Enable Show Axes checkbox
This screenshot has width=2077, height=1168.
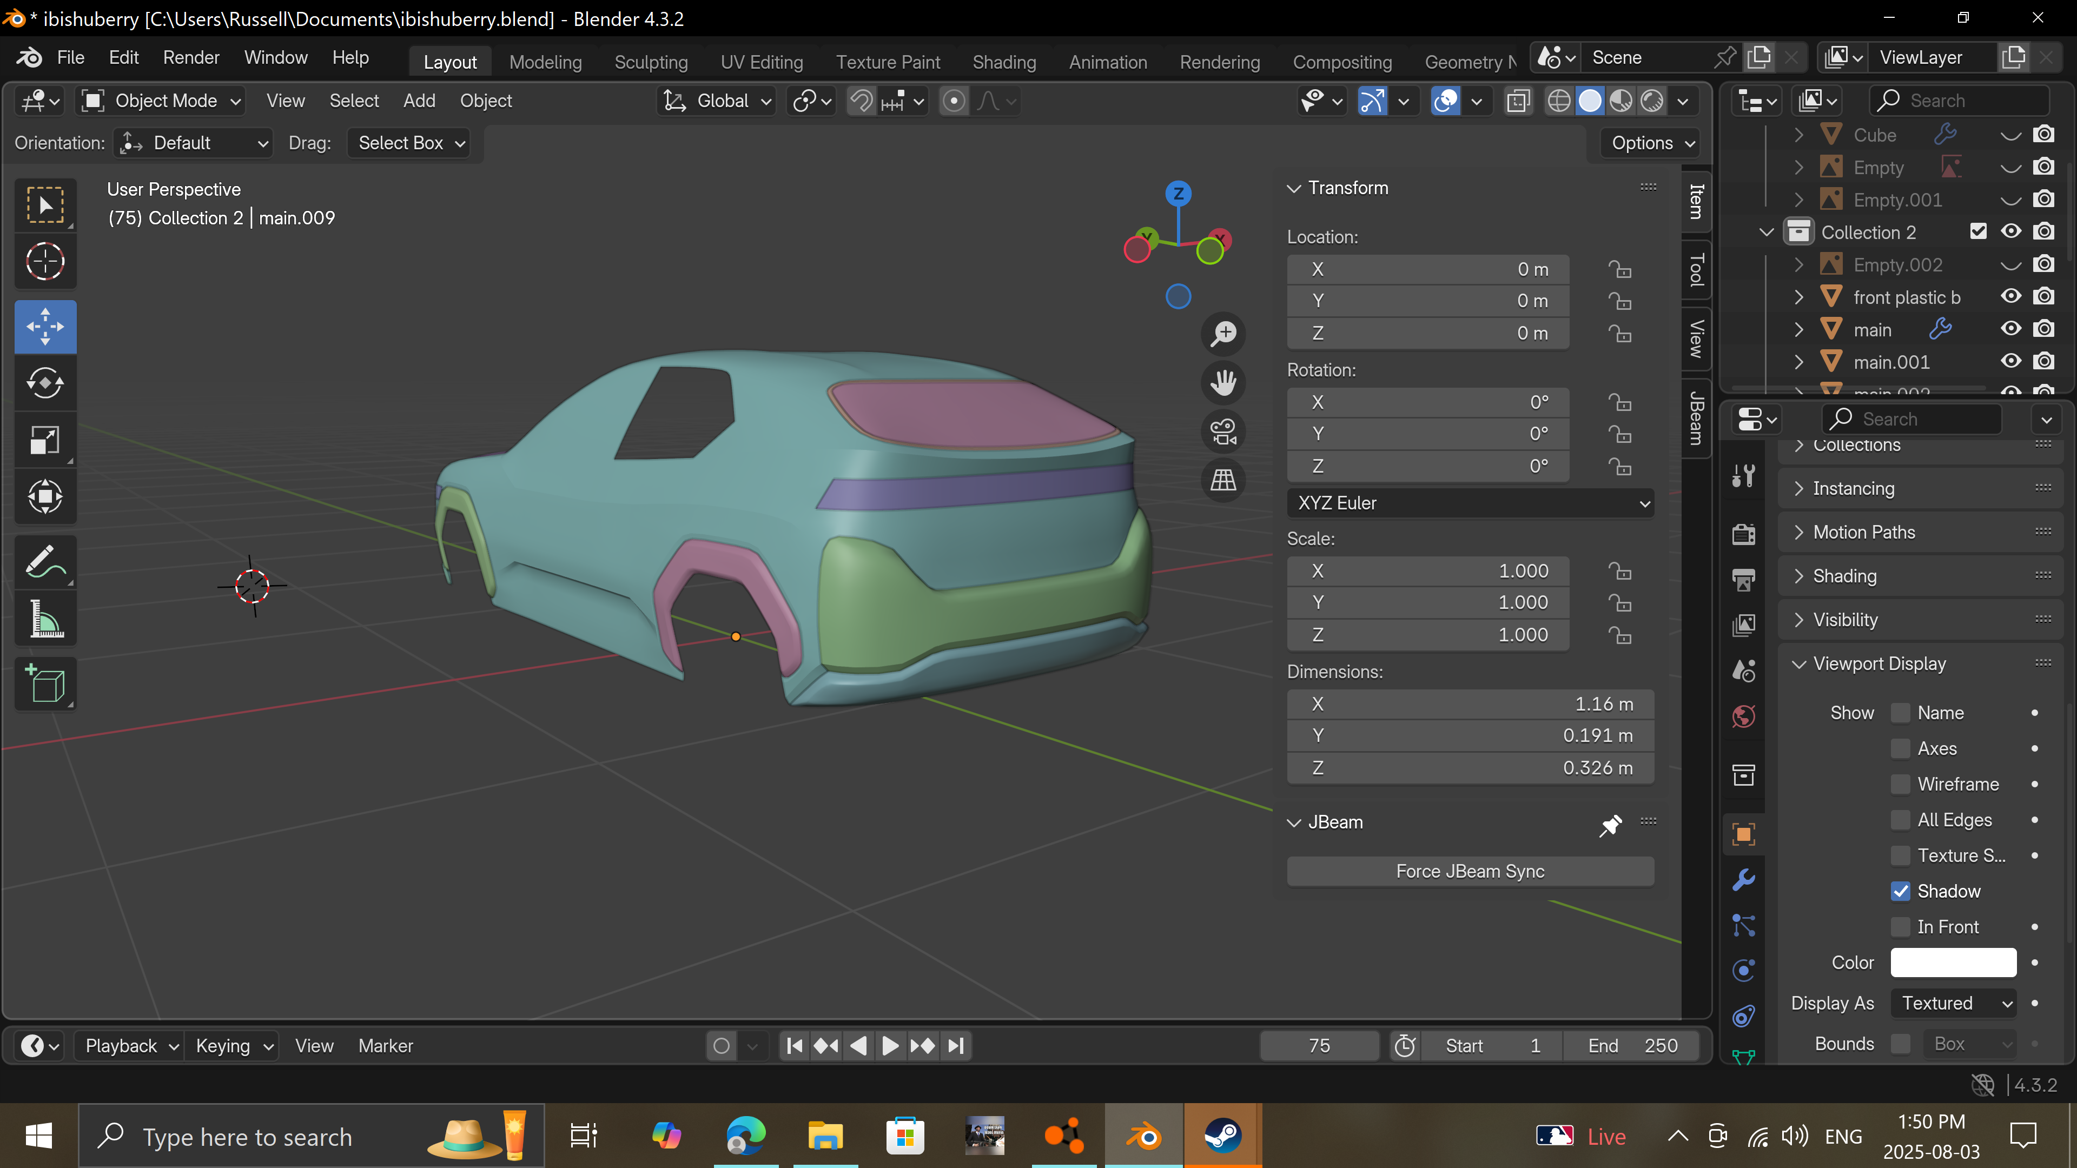click(x=1901, y=749)
